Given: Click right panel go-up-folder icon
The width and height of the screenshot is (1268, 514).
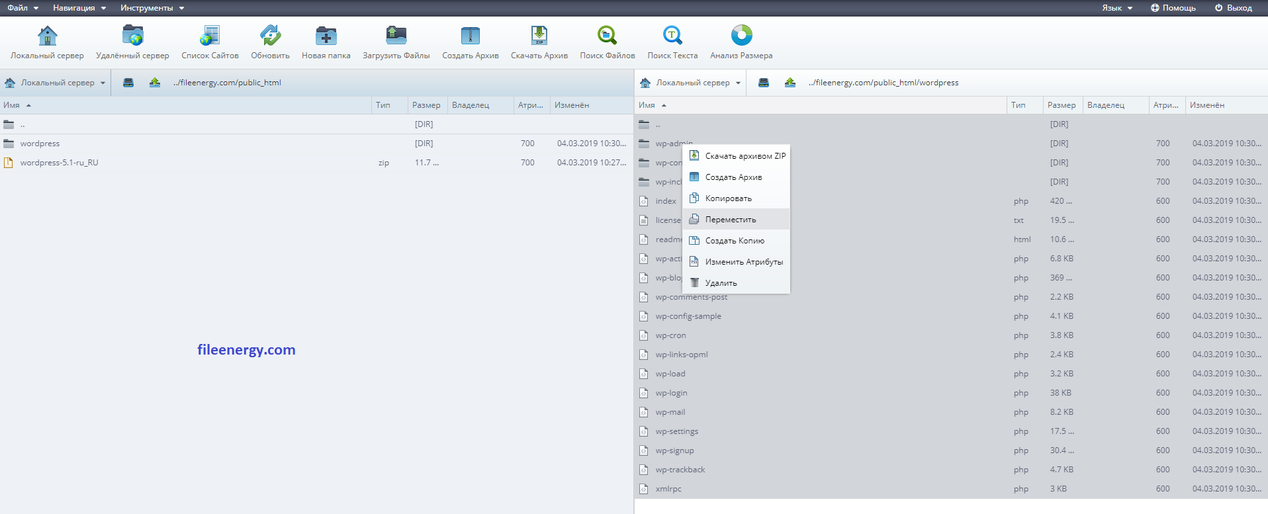Looking at the screenshot, I should pos(790,83).
